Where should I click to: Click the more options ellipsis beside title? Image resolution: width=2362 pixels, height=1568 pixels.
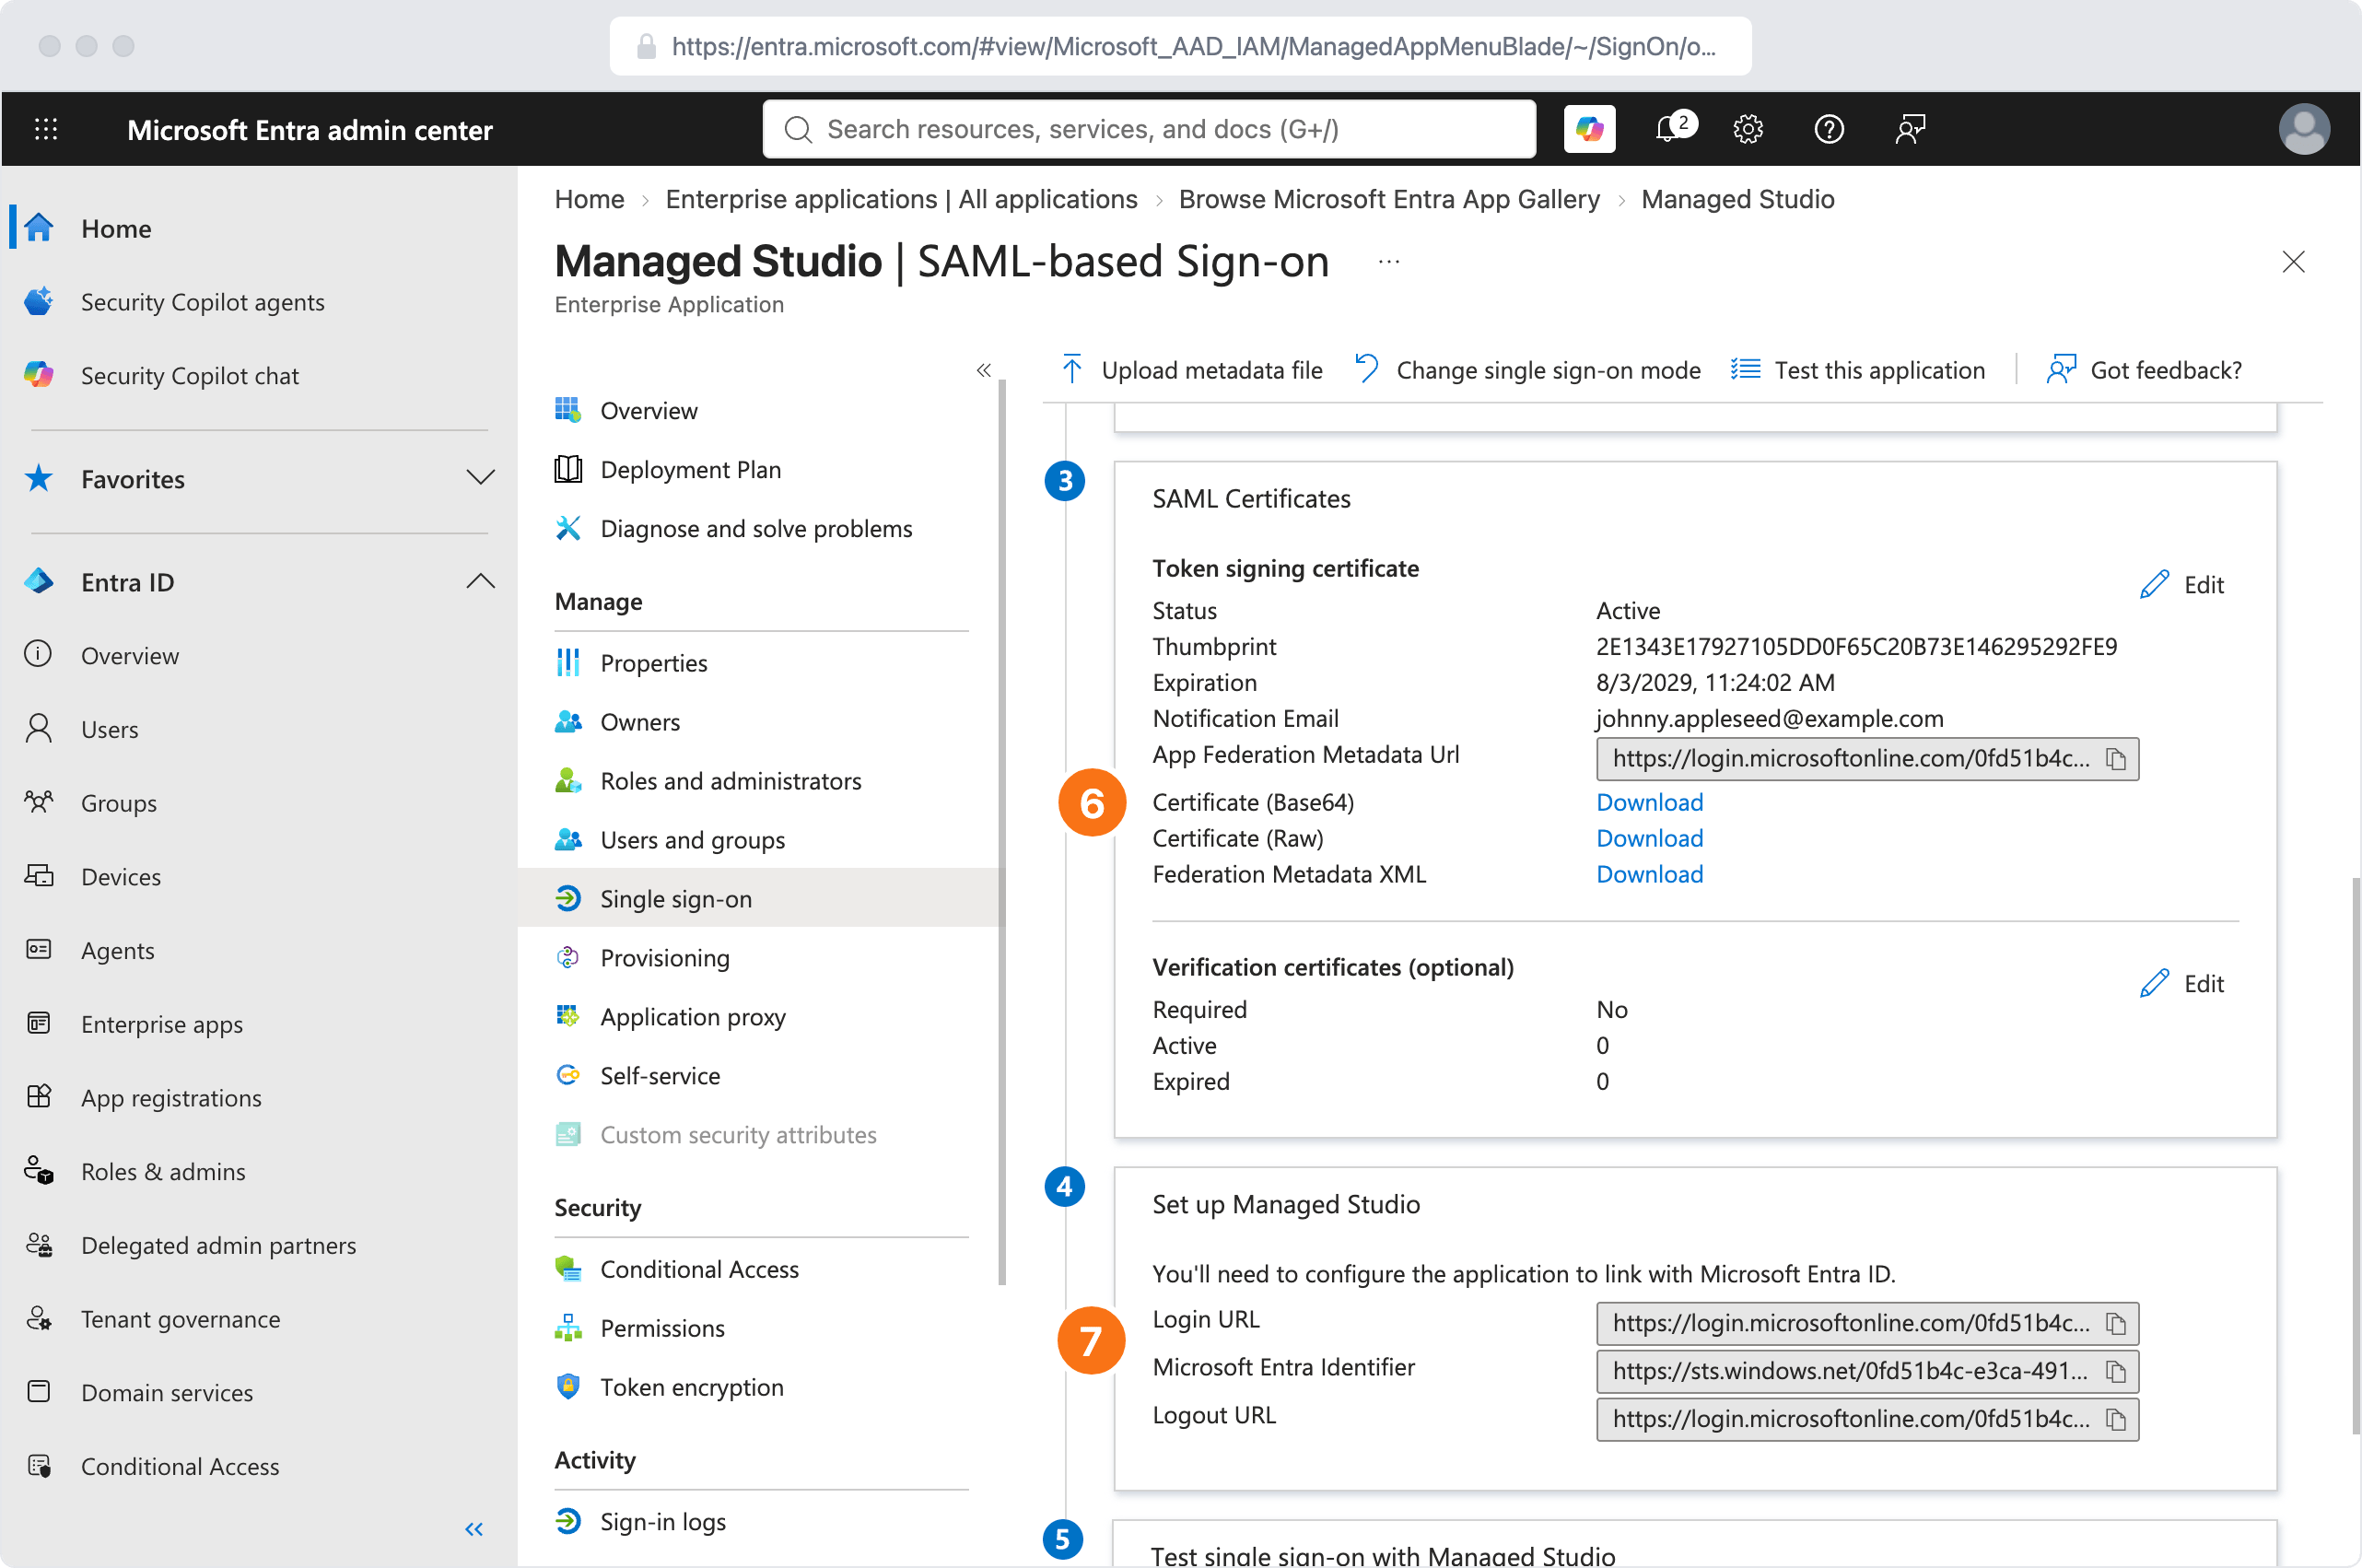(1389, 262)
